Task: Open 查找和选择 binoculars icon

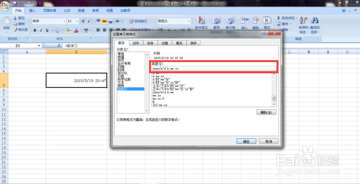Action: click(x=315, y=25)
